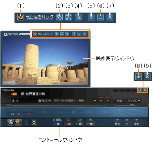
Task: Click the right arrow navigation button
Action: 136,120
